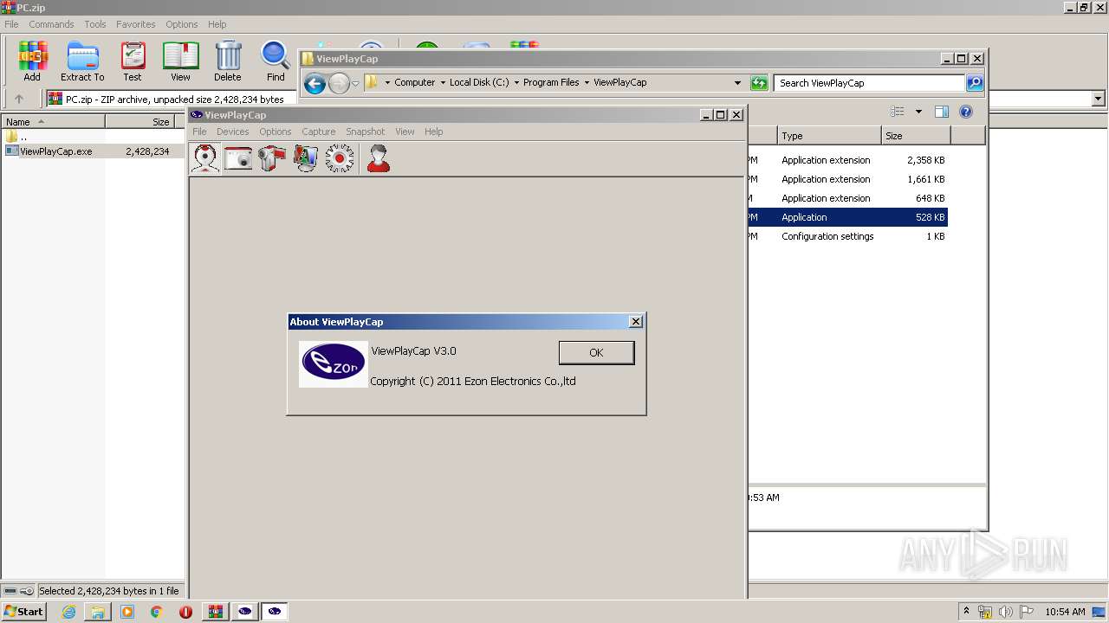Screen dimensions: 1109x623
Task: Click the Find magnifier icon in WinRAR
Action: pyautogui.click(x=276, y=61)
